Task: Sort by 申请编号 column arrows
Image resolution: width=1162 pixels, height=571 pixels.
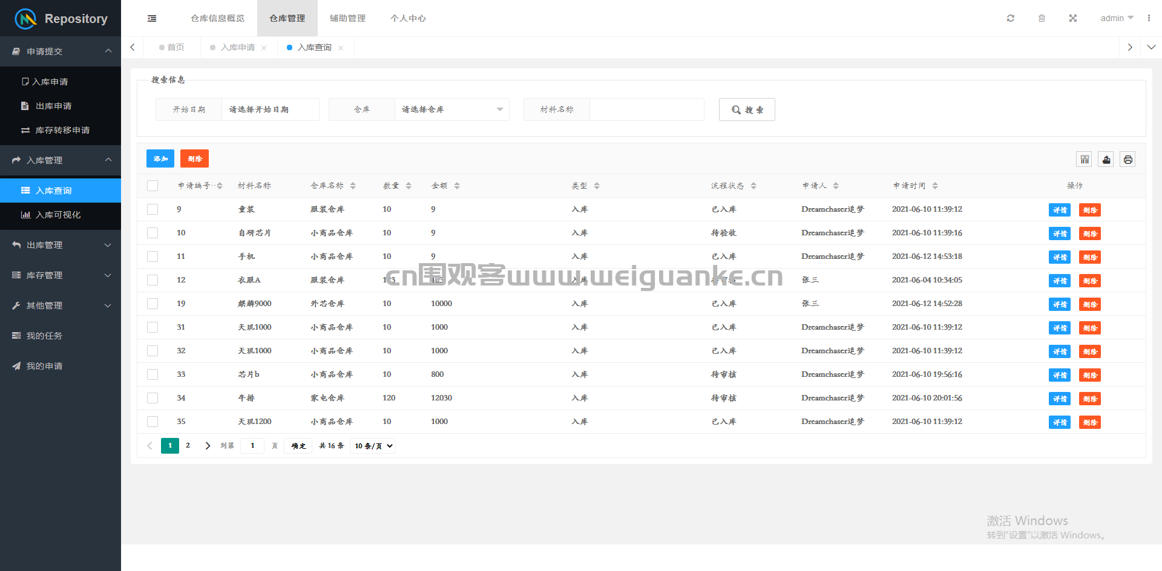Action: point(220,186)
